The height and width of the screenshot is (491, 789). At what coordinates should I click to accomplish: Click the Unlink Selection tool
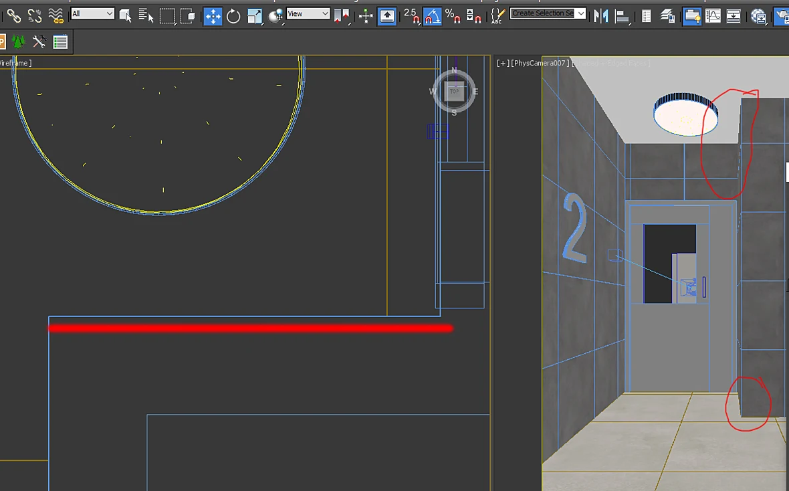tap(35, 16)
